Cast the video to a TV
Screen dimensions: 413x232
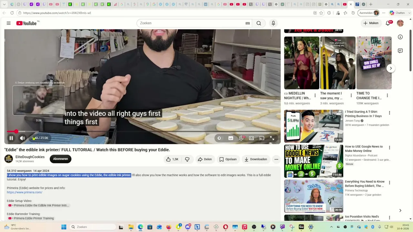click(262, 138)
